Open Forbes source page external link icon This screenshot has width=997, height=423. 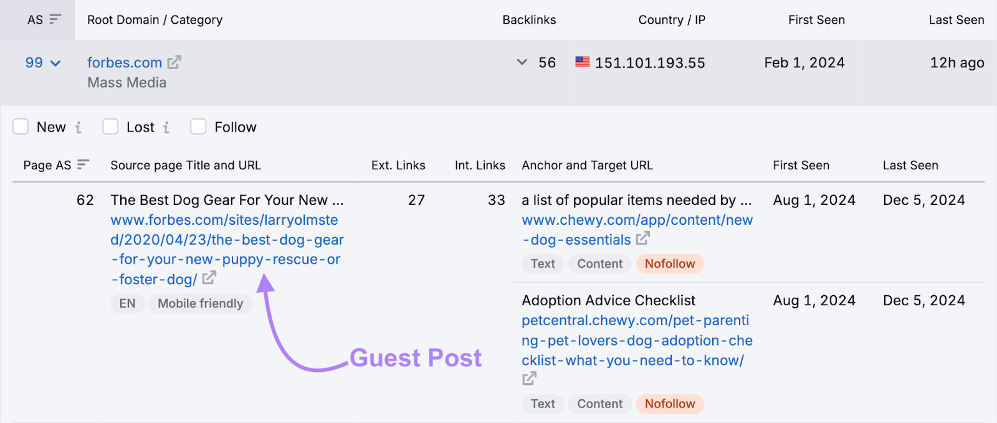[x=209, y=278]
